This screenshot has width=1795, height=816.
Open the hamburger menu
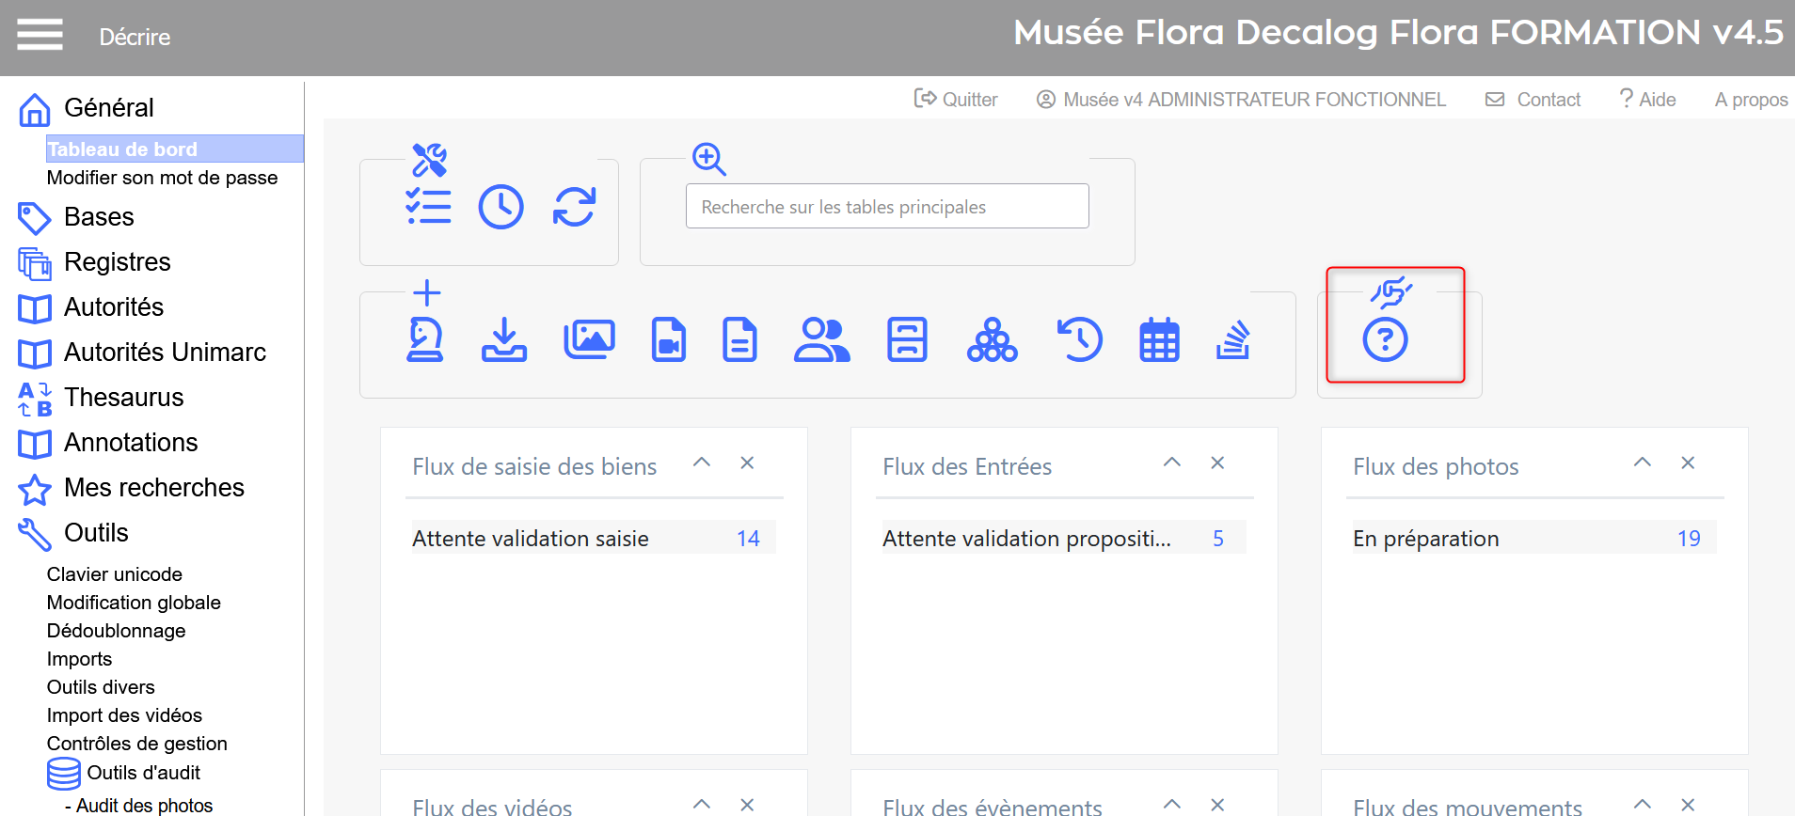(x=40, y=35)
